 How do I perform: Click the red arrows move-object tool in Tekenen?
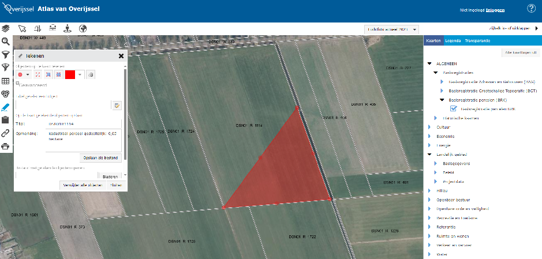pyautogui.click(x=38, y=74)
